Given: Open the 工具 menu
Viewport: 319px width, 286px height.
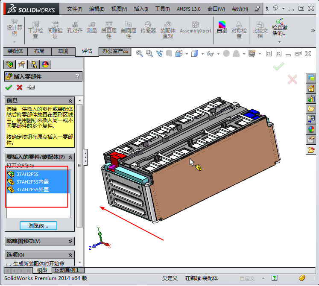Looking at the screenshot, I should pyautogui.click(x=162, y=9).
